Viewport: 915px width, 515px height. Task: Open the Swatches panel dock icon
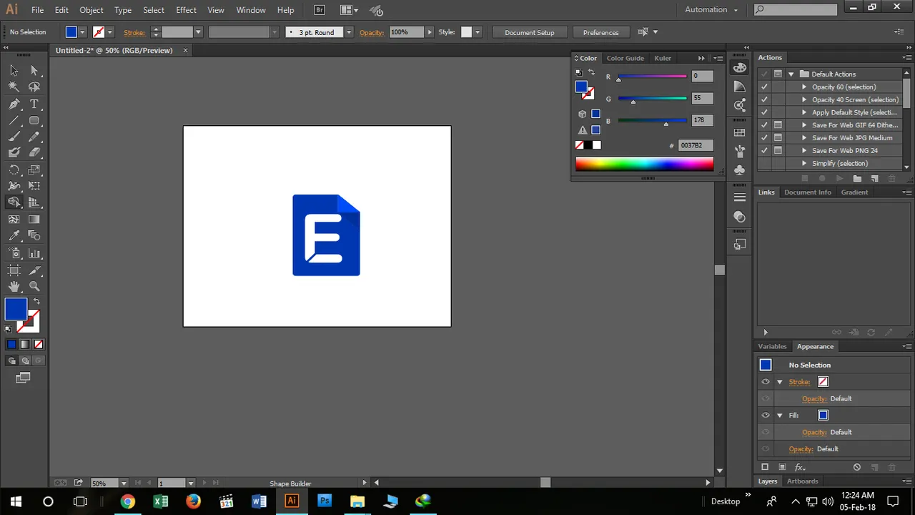point(740,133)
